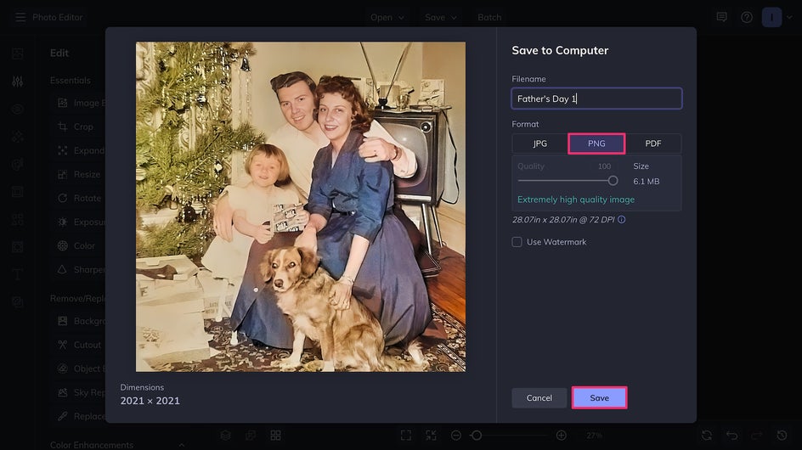
Task: Click the zoom out minus icon
Action: [456, 436]
